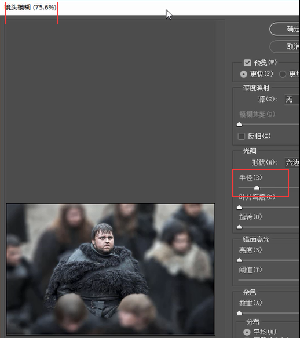Click the 确定 (OK) button
The height and width of the screenshot is (338, 300).
point(284,29)
